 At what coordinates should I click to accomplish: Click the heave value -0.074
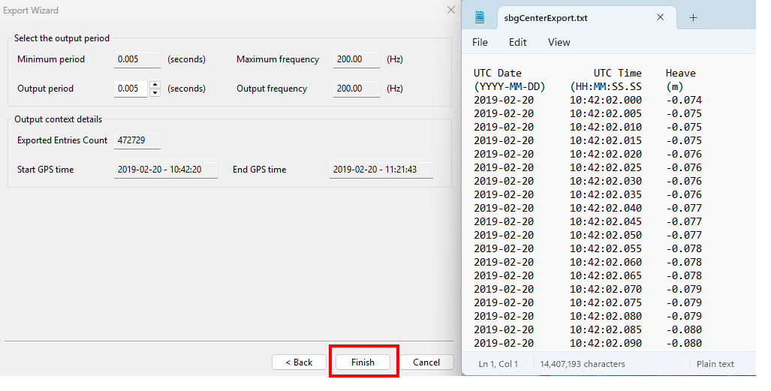click(x=684, y=101)
